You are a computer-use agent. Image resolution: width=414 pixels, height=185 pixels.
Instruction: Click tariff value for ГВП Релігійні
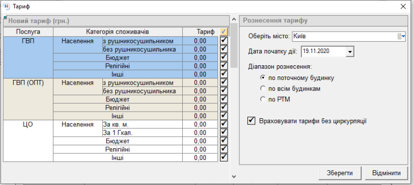200,66
